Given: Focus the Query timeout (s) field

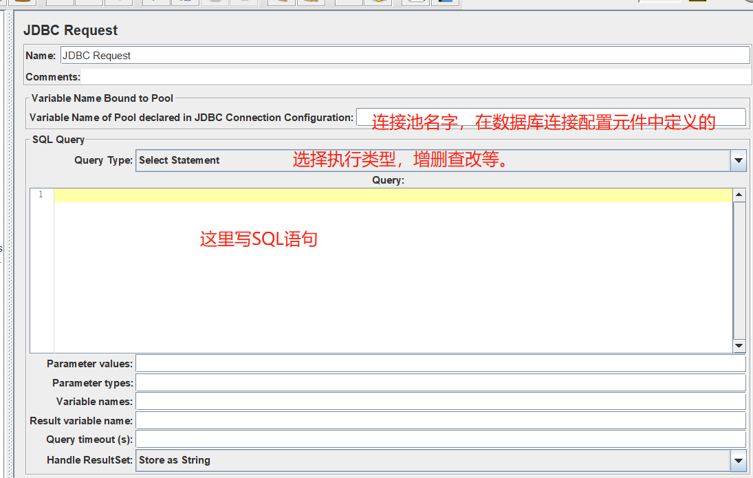Looking at the screenshot, I should tap(440, 439).
